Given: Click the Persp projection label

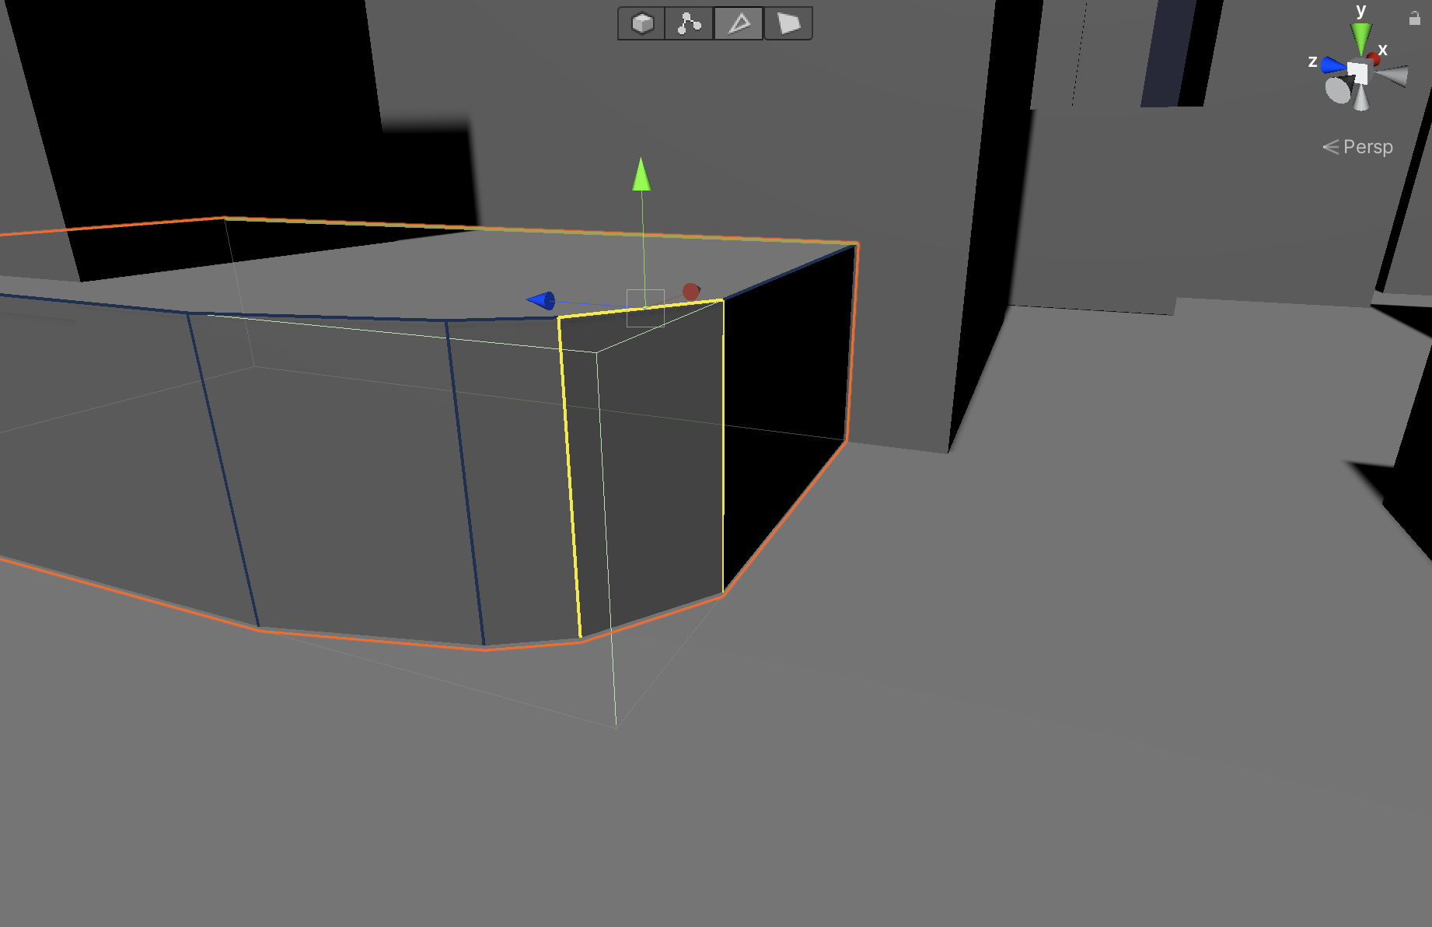Looking at the screenshot, I should [1367, 147].
